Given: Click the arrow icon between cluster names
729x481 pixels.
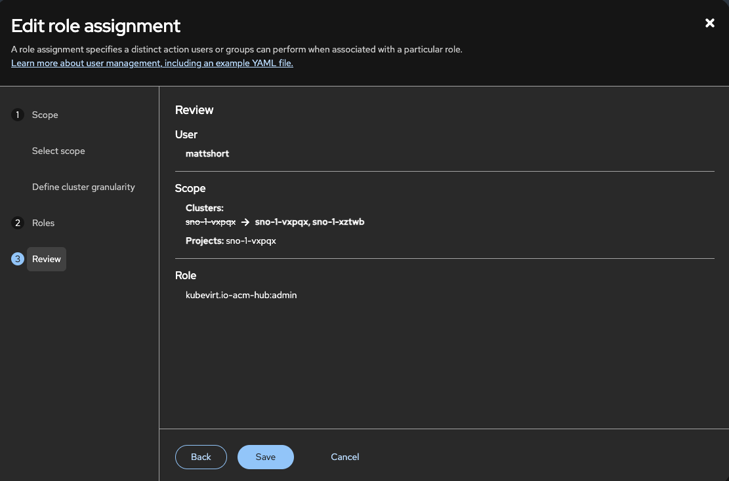Looking at the screenshot, I should [245, 222].
